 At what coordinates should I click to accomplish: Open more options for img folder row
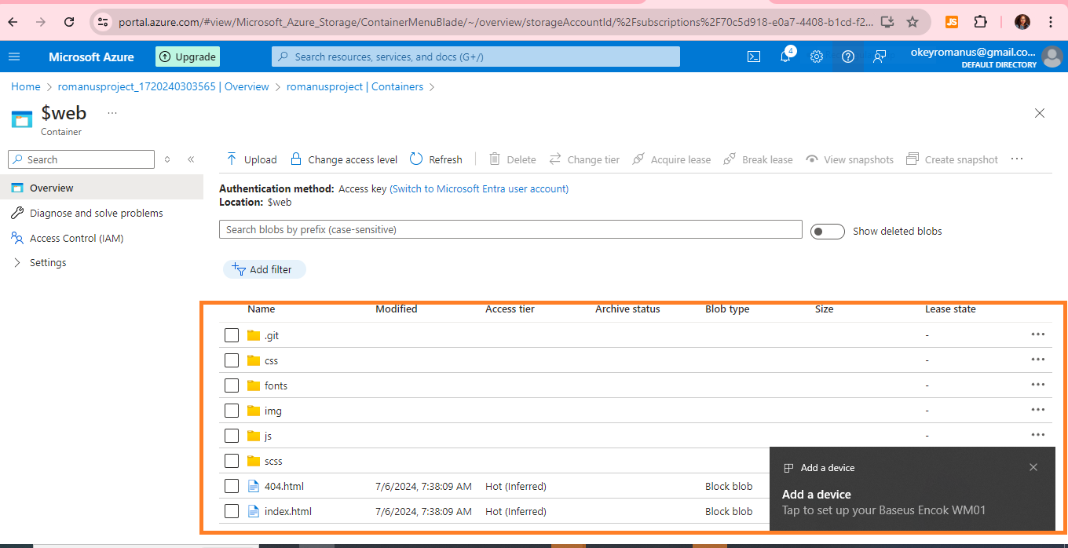(1038, 410)
